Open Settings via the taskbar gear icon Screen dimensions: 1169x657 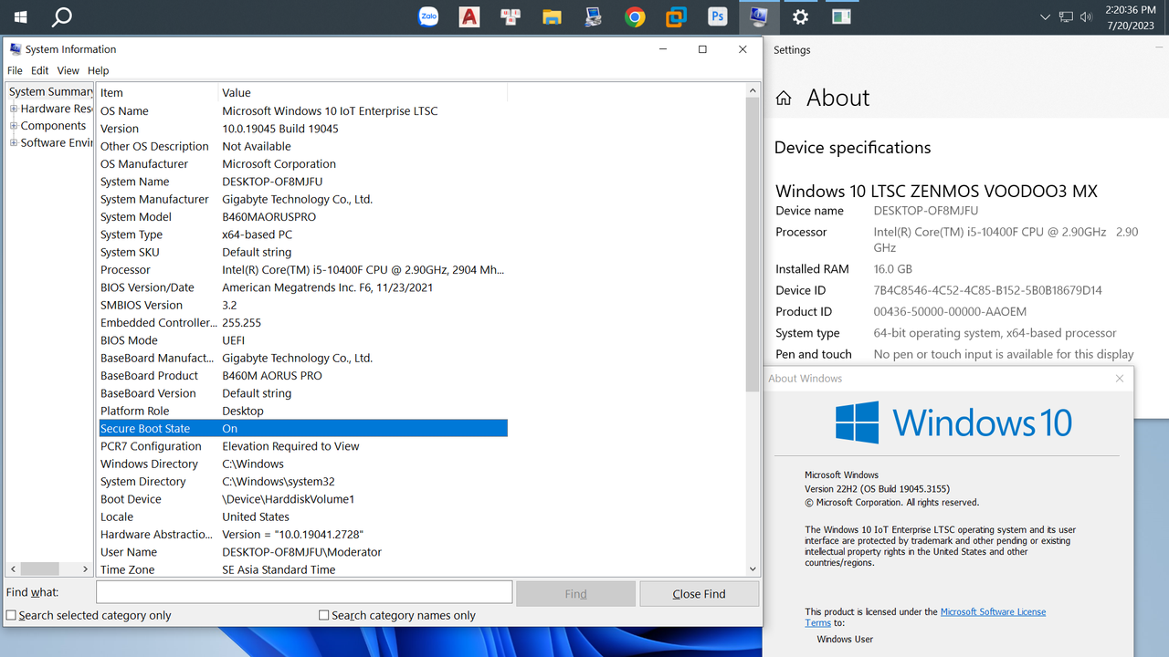coord(800,16)
